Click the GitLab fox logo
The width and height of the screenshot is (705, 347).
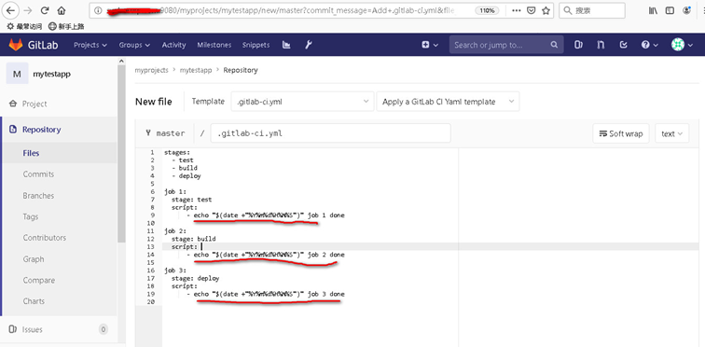click(x=16, y=45)
